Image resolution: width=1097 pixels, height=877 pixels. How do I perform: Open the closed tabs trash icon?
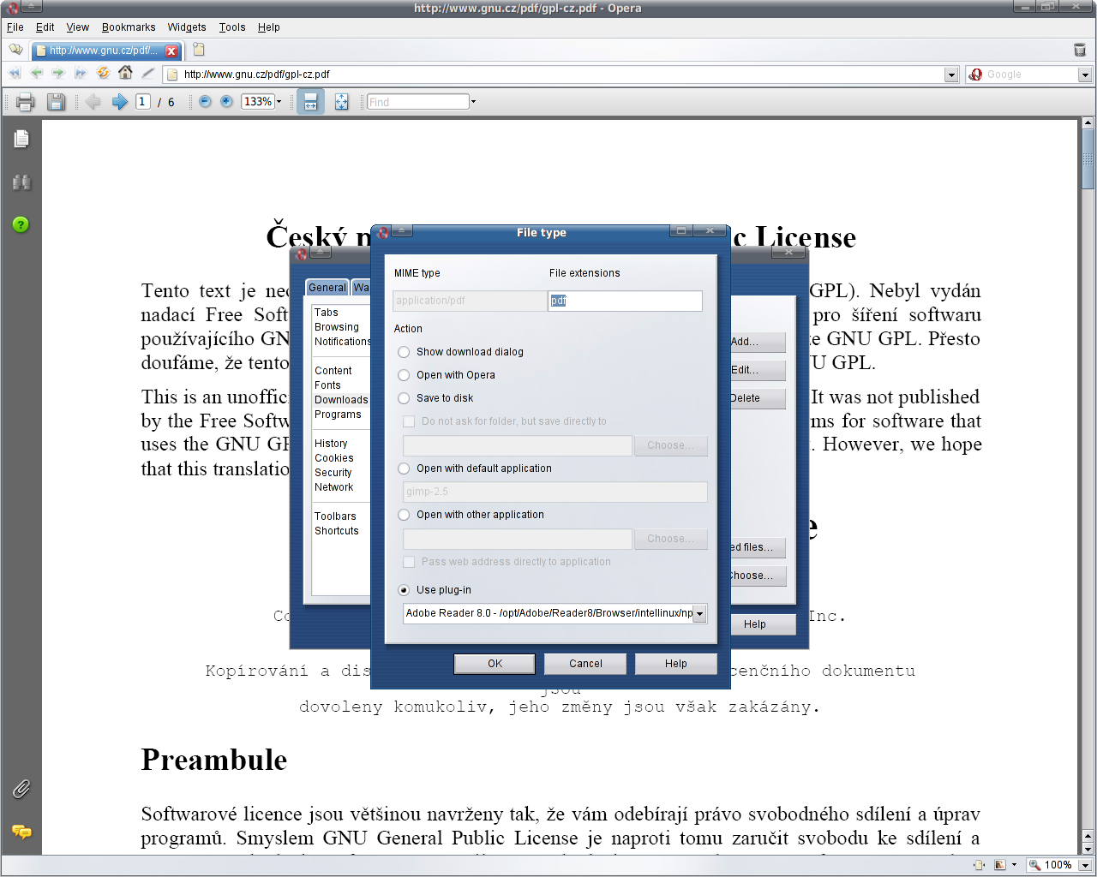click(x=1080, y=50)
